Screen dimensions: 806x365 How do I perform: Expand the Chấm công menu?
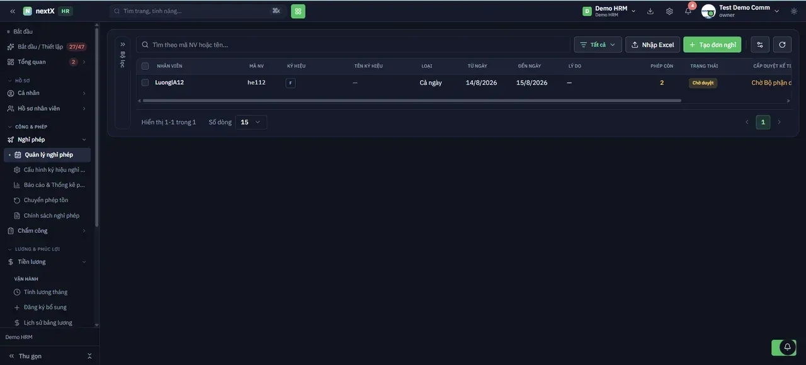pyautogui.click(x=47, y=231)
